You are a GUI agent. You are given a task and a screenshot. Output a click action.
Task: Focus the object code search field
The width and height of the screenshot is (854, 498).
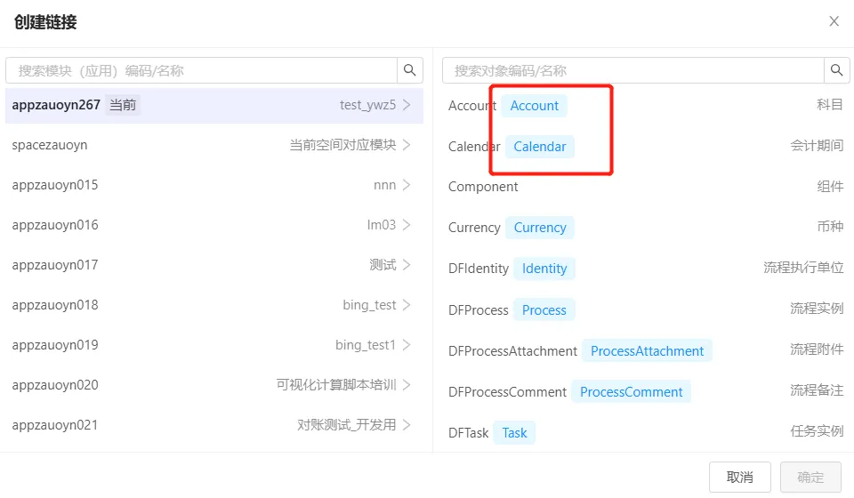(x=633, y=70)
